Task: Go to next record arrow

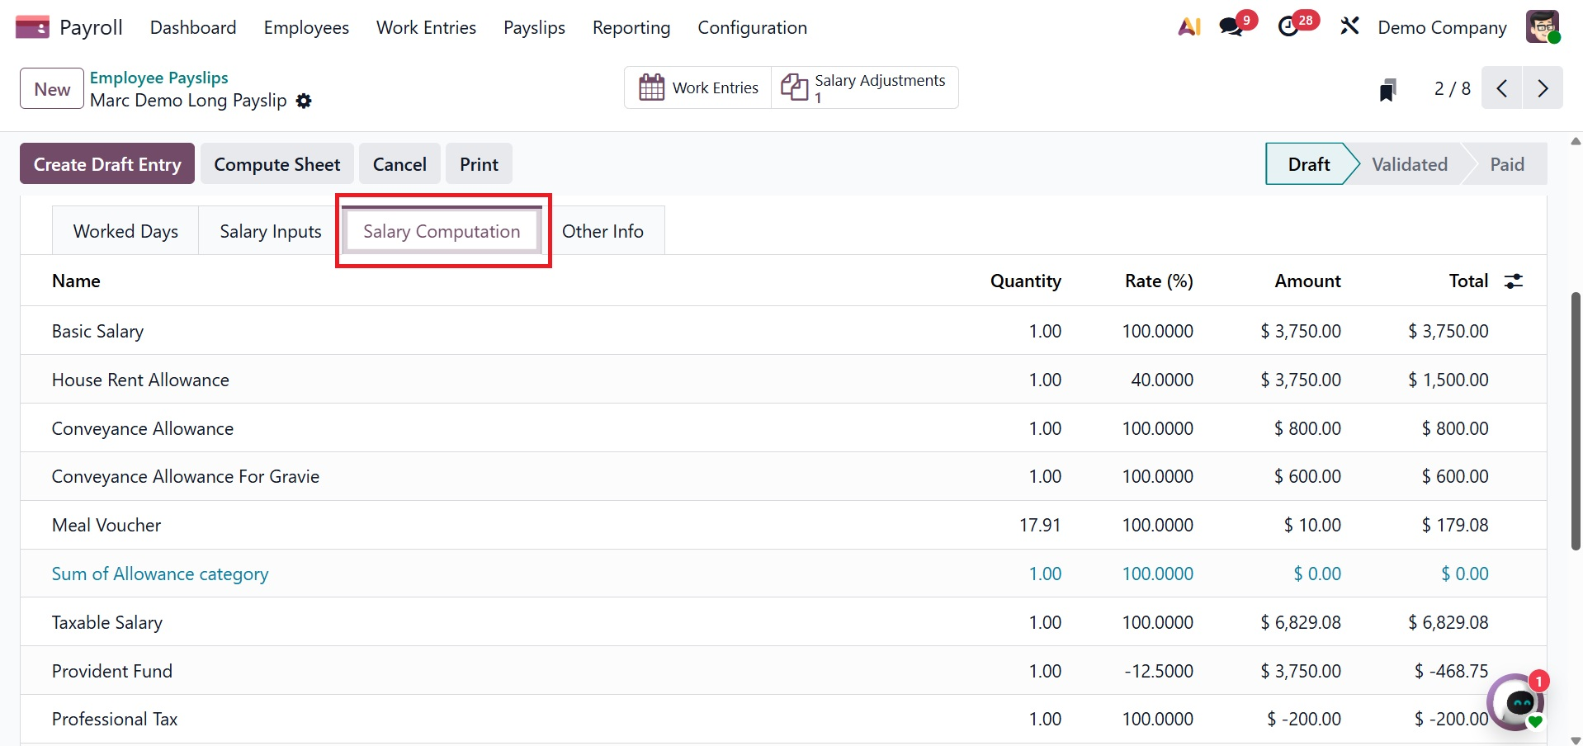Action: coord(1543,88)
